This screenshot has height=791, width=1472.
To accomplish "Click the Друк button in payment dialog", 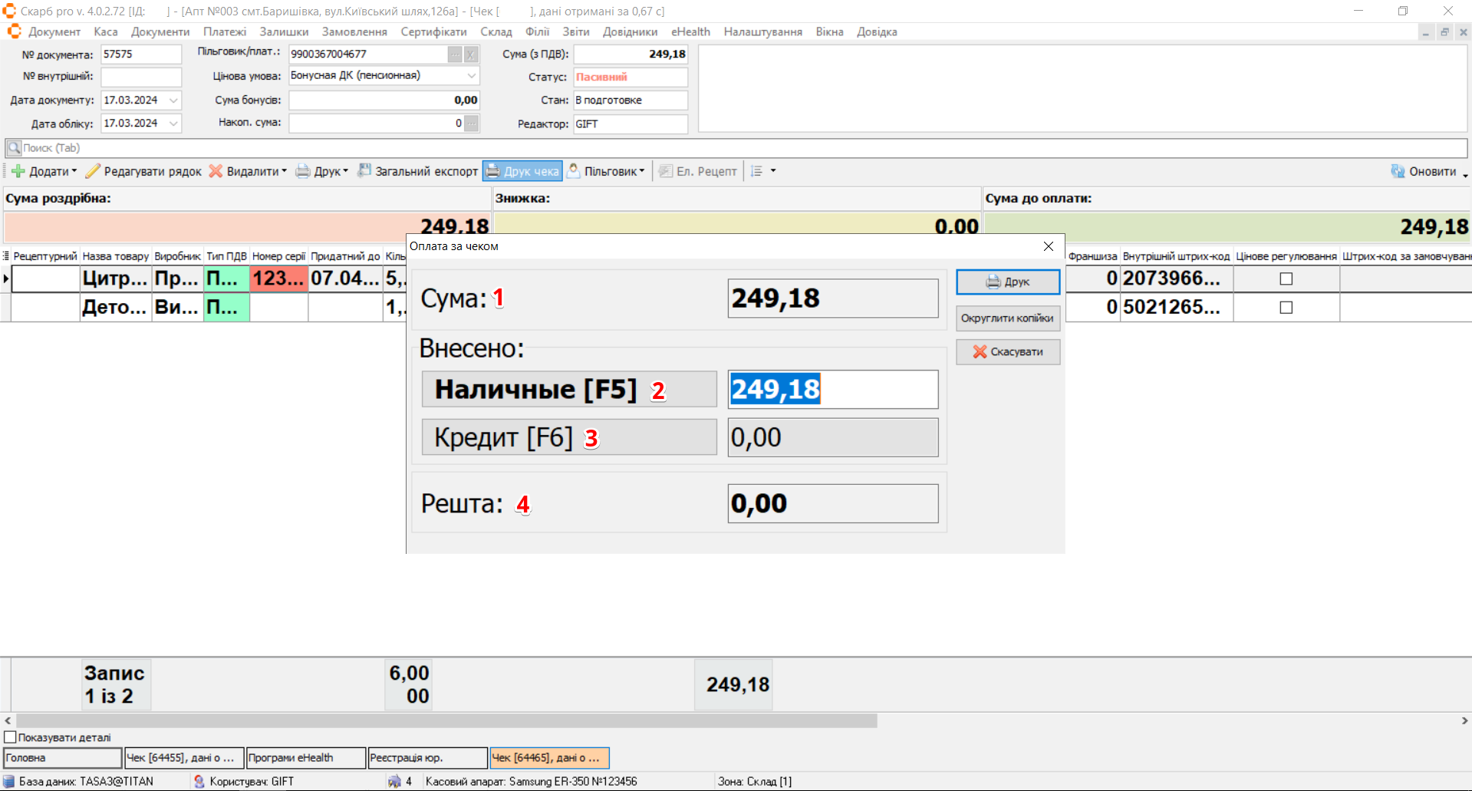I will (1007, 282).
